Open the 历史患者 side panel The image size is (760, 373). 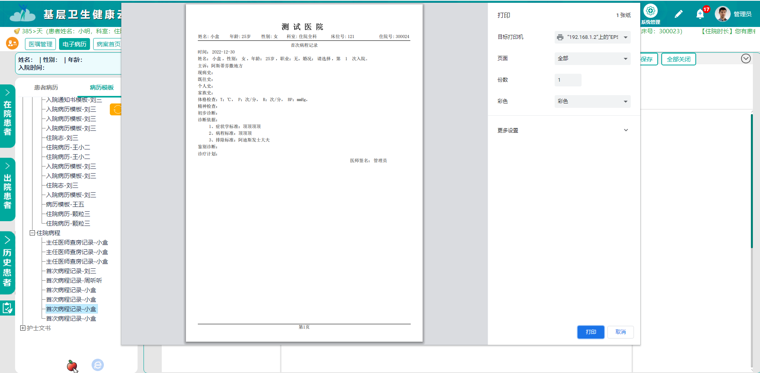tap(8, 262)
